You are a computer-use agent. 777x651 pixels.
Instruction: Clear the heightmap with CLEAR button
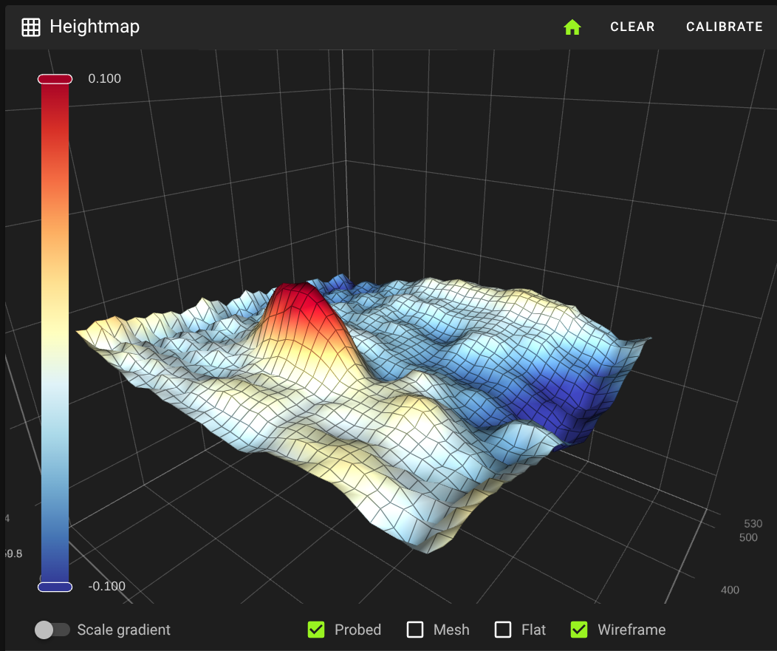632,27
